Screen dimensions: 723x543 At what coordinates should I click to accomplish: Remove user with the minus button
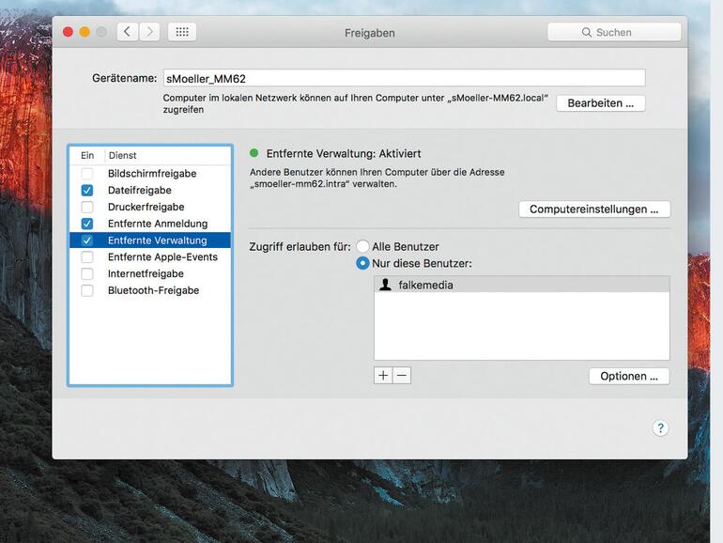(402, 376)
